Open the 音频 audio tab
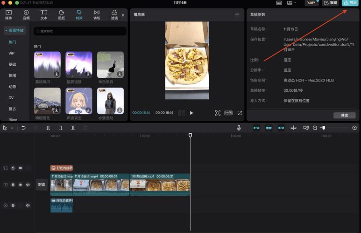361x233 pixels. click(26, 15)
